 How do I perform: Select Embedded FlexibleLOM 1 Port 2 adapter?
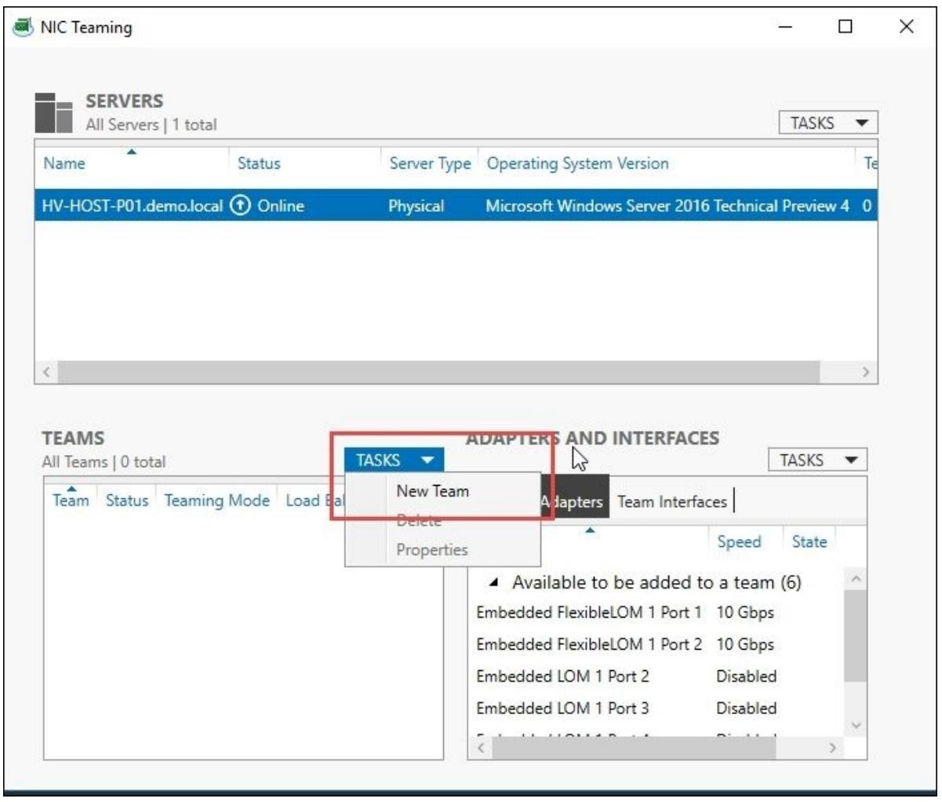click(x=589, y=644)
